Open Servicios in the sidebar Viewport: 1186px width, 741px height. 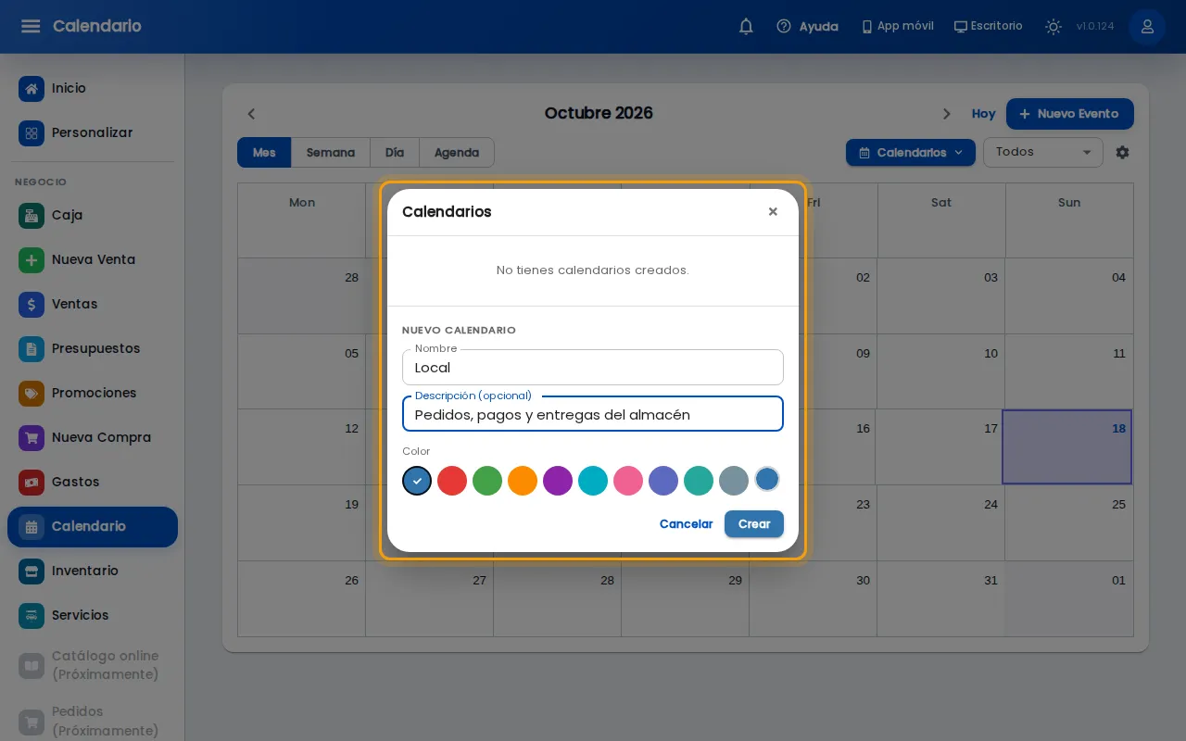[x=93, y=615]
